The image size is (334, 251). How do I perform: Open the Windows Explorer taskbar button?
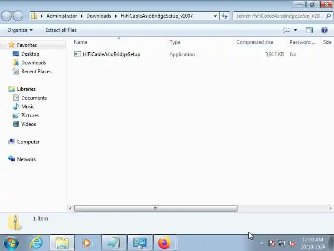pos(62,243)
